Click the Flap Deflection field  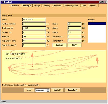(34, 45)
